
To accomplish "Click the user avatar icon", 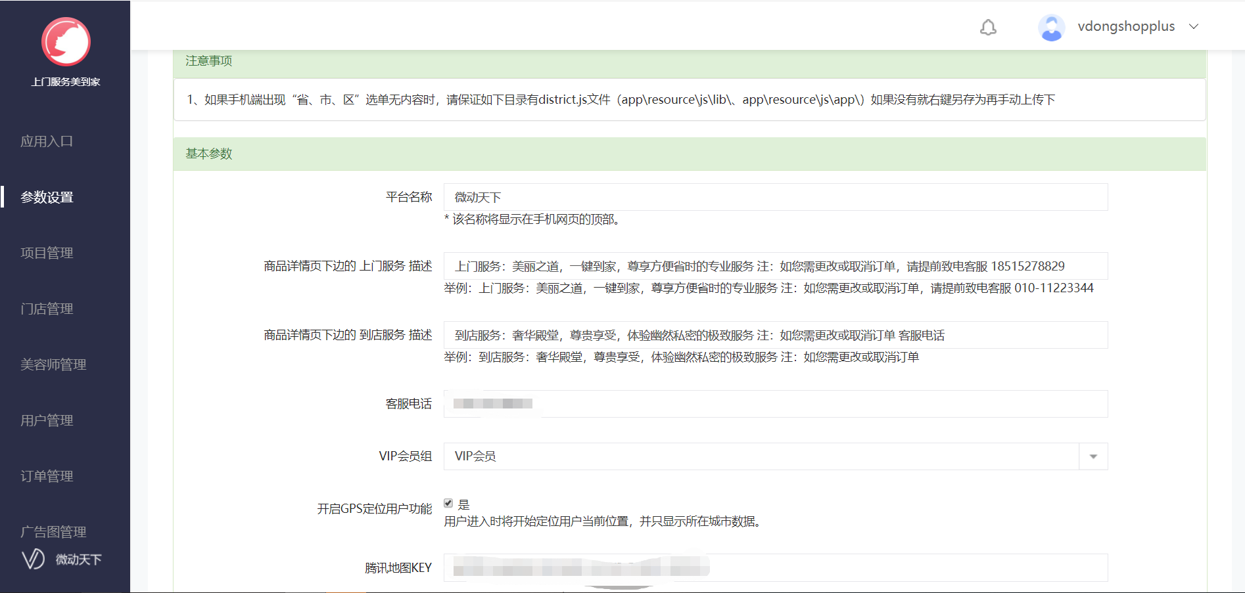I will (x=1051, y=28).
